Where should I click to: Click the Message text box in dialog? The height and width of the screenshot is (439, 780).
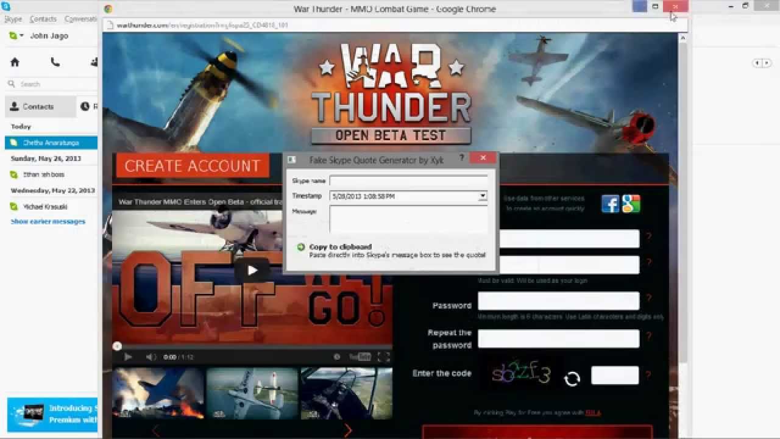[408, 219]
